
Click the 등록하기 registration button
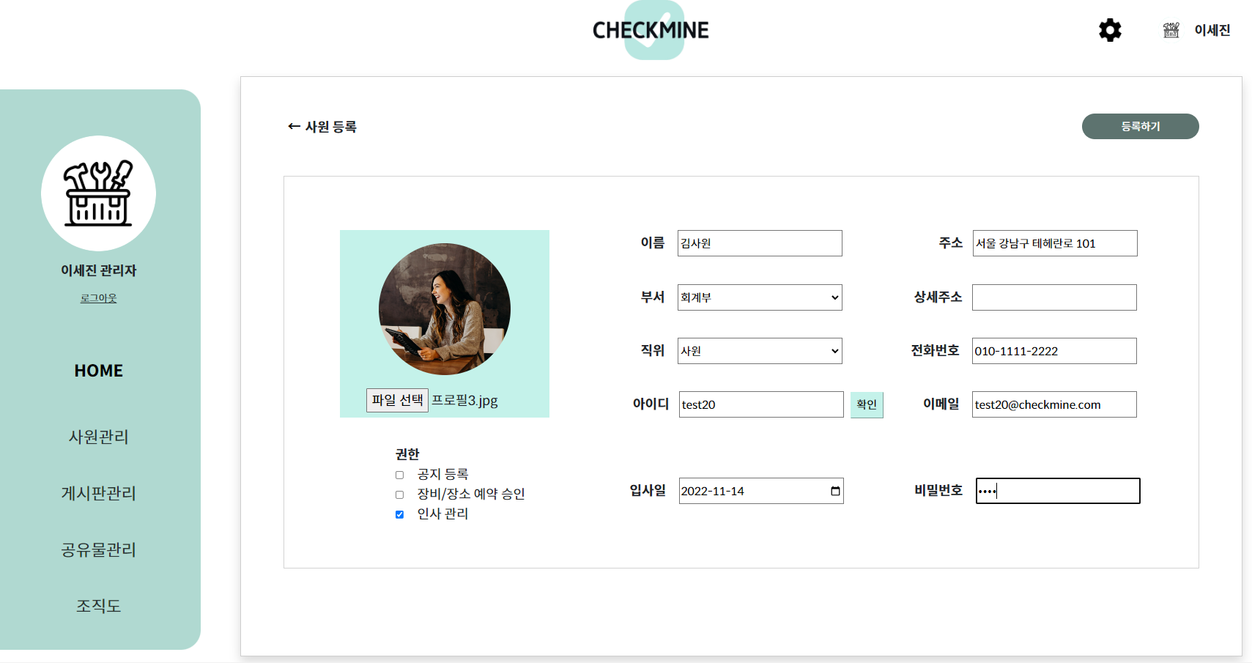[x=1140, y=126]
